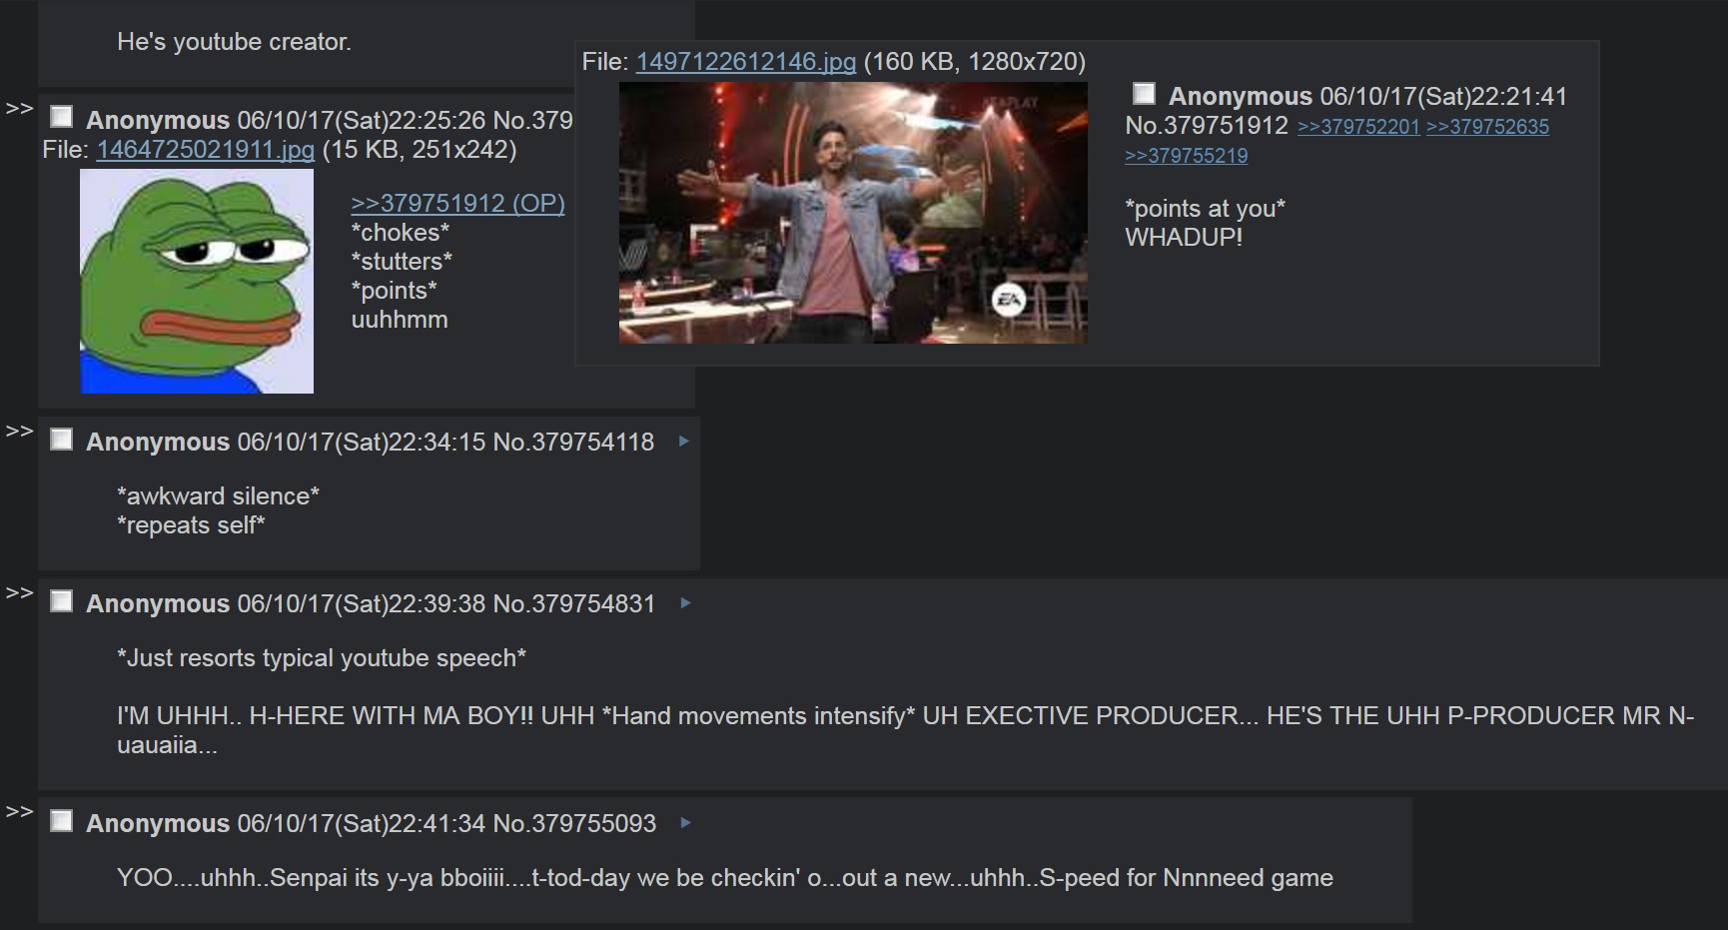1728x930 pixels.
Task: Open file link 1497122612146.jpg
Action: (x=746, y=62)
